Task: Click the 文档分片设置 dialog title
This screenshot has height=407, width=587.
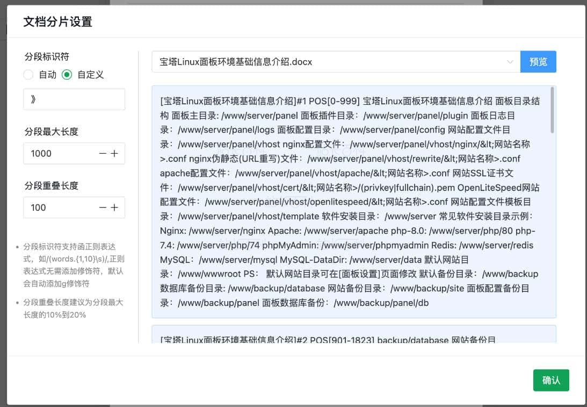Action: click(x=57, y=22)
